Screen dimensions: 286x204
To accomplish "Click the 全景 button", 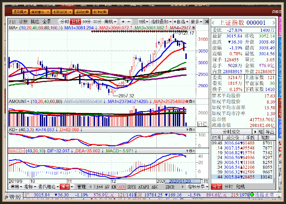I will pyautogui.click(x=47, y=22).
